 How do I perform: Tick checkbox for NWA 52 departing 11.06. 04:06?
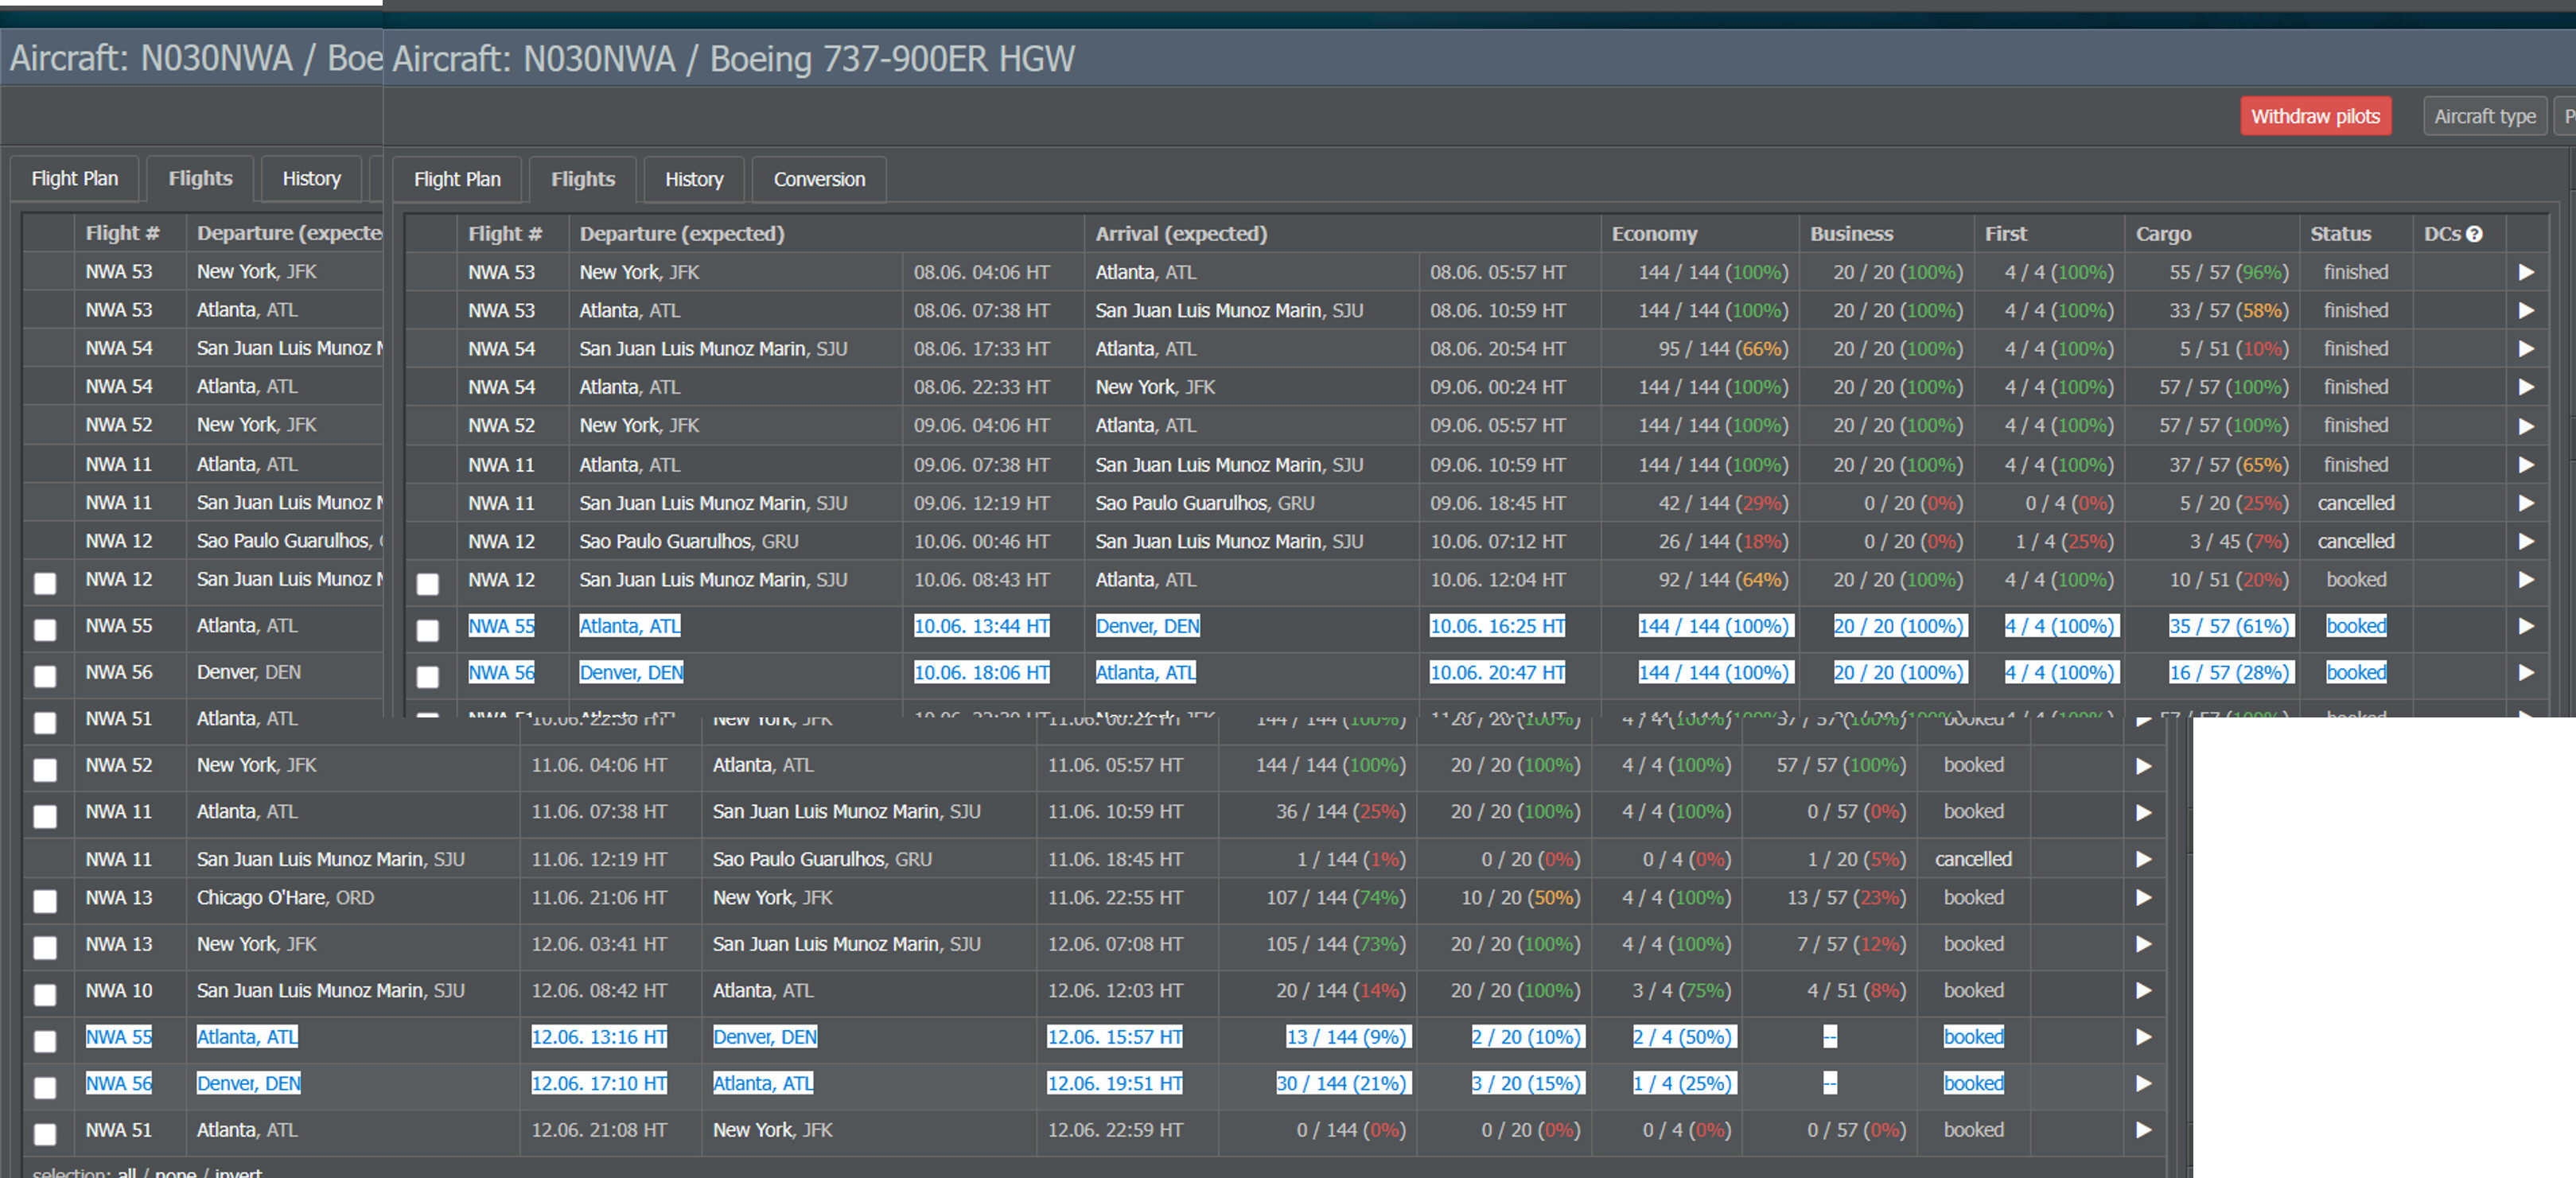pyautogui.click(x=45, y=769)
